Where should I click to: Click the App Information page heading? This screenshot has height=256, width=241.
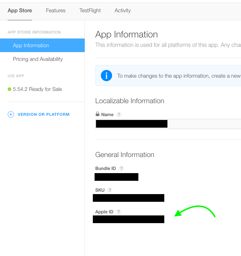coord(126,35)
